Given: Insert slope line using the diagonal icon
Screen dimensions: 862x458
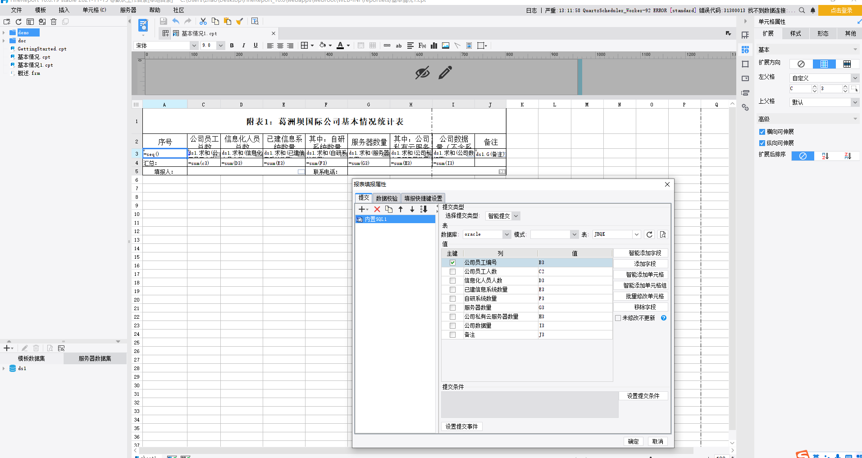Looking at the screenshot, I should click(x=457, y=46).
